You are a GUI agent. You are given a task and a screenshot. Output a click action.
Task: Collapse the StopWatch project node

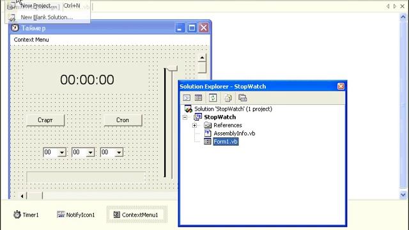(185, 117)
